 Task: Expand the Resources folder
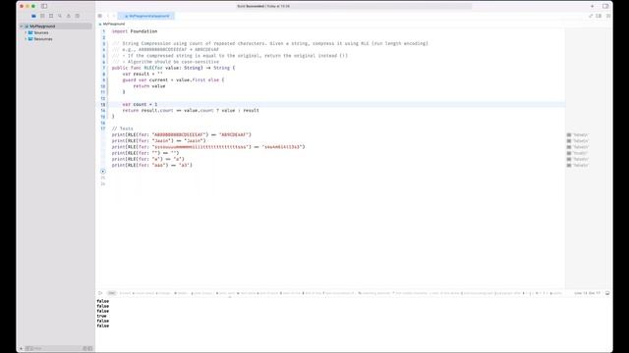coord(26,39)
